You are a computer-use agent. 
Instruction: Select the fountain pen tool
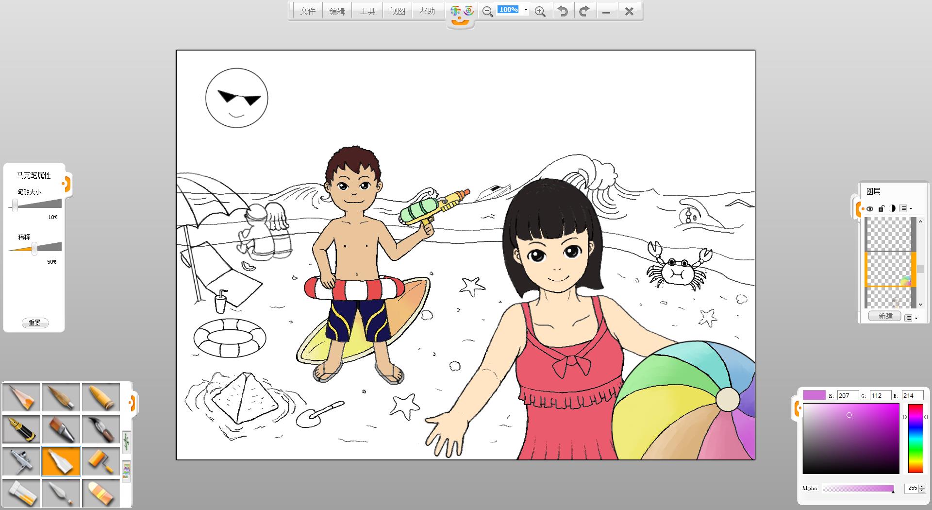(x=21, y=429)
